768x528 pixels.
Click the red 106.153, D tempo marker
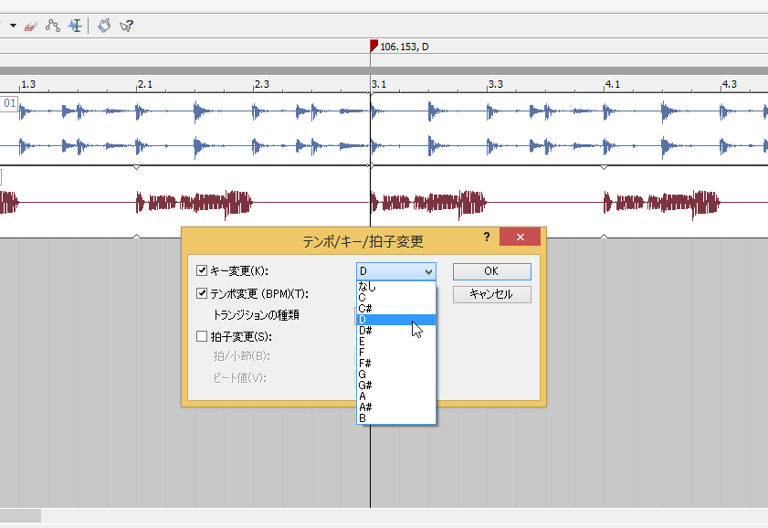coord(373,46)
